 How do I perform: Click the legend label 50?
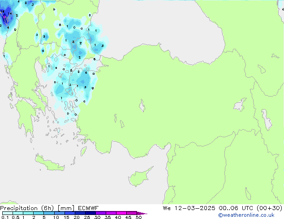pos(138,217)
